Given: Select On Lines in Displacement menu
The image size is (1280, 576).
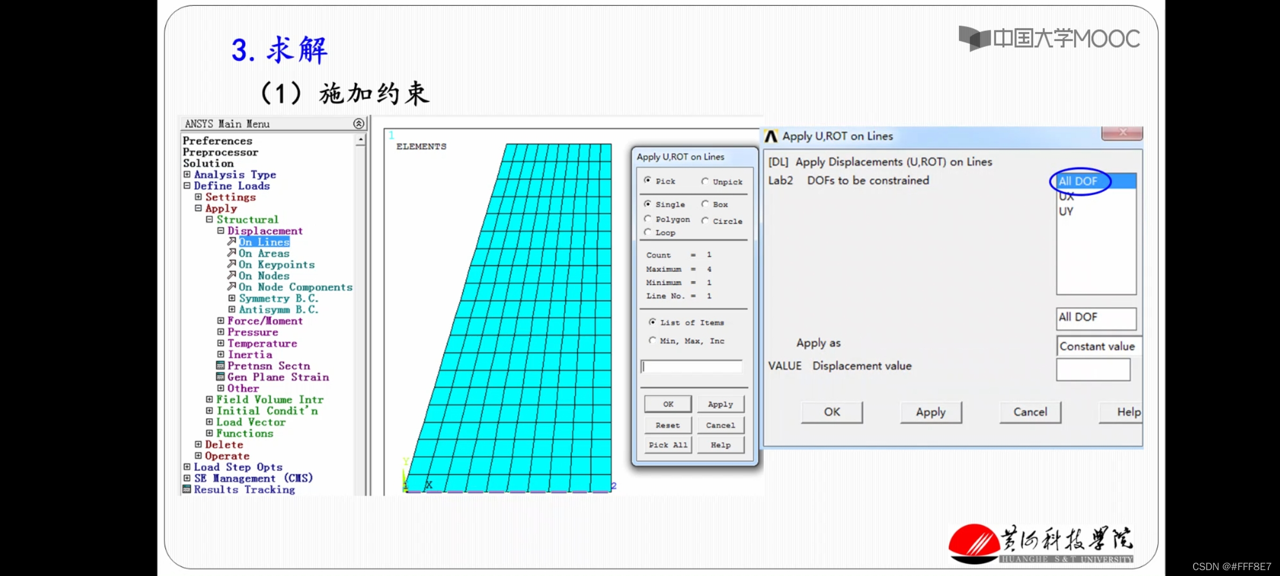Looking at the screenshot, I should [x=264, y=242].
